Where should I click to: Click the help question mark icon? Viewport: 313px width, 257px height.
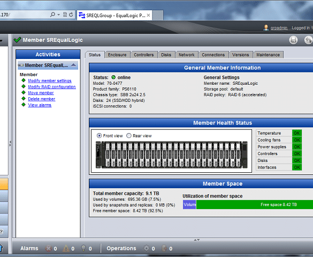pos(1,232)
